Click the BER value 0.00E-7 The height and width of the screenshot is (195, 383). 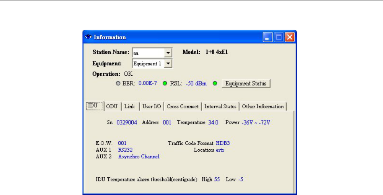point(148,83)
